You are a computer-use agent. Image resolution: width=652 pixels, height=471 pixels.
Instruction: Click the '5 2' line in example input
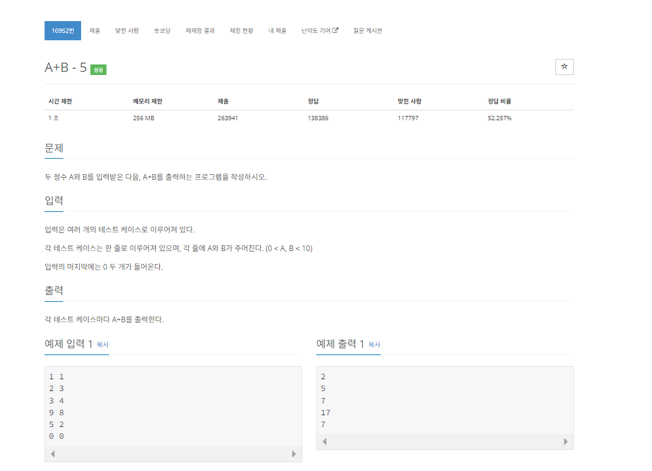56,425
